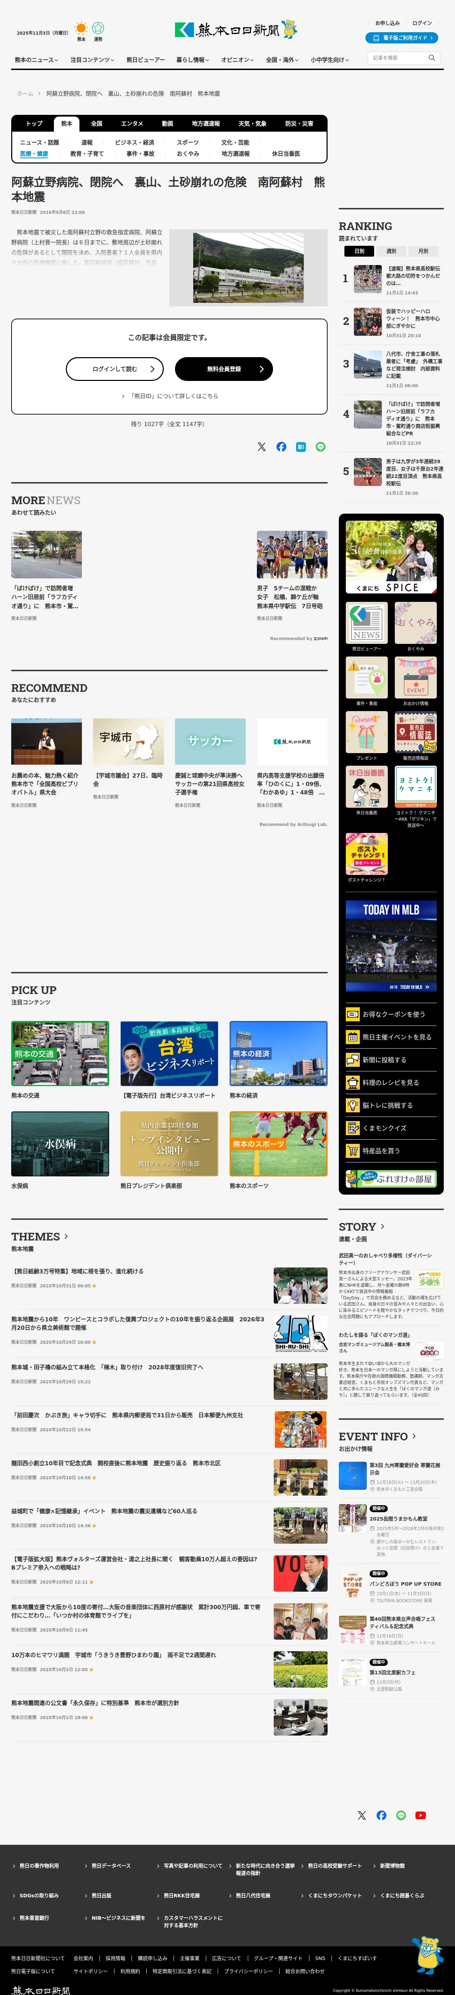Open 熊日の著作物利用 footer link
Image resolution: width=455 pixels, height=1995 pixels.
click(x=39, y=1866)
